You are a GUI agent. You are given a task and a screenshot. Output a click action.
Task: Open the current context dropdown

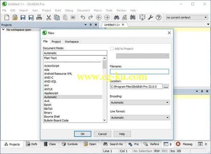click(187, 17)
